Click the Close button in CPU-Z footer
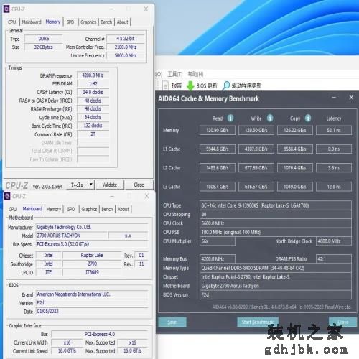 pos(139,185)
